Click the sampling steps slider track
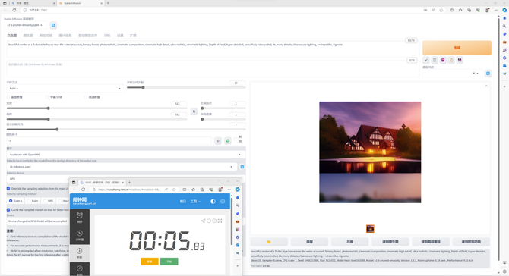The width and height of the screenshot is (509, 276). click(x=186, y=87)
